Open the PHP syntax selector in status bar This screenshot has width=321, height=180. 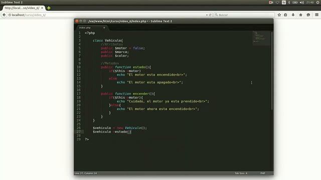coord(263,173)
